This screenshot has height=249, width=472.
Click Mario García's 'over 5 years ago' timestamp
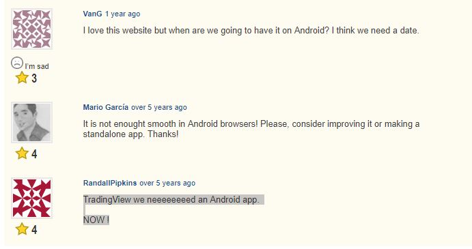[159, 107]
